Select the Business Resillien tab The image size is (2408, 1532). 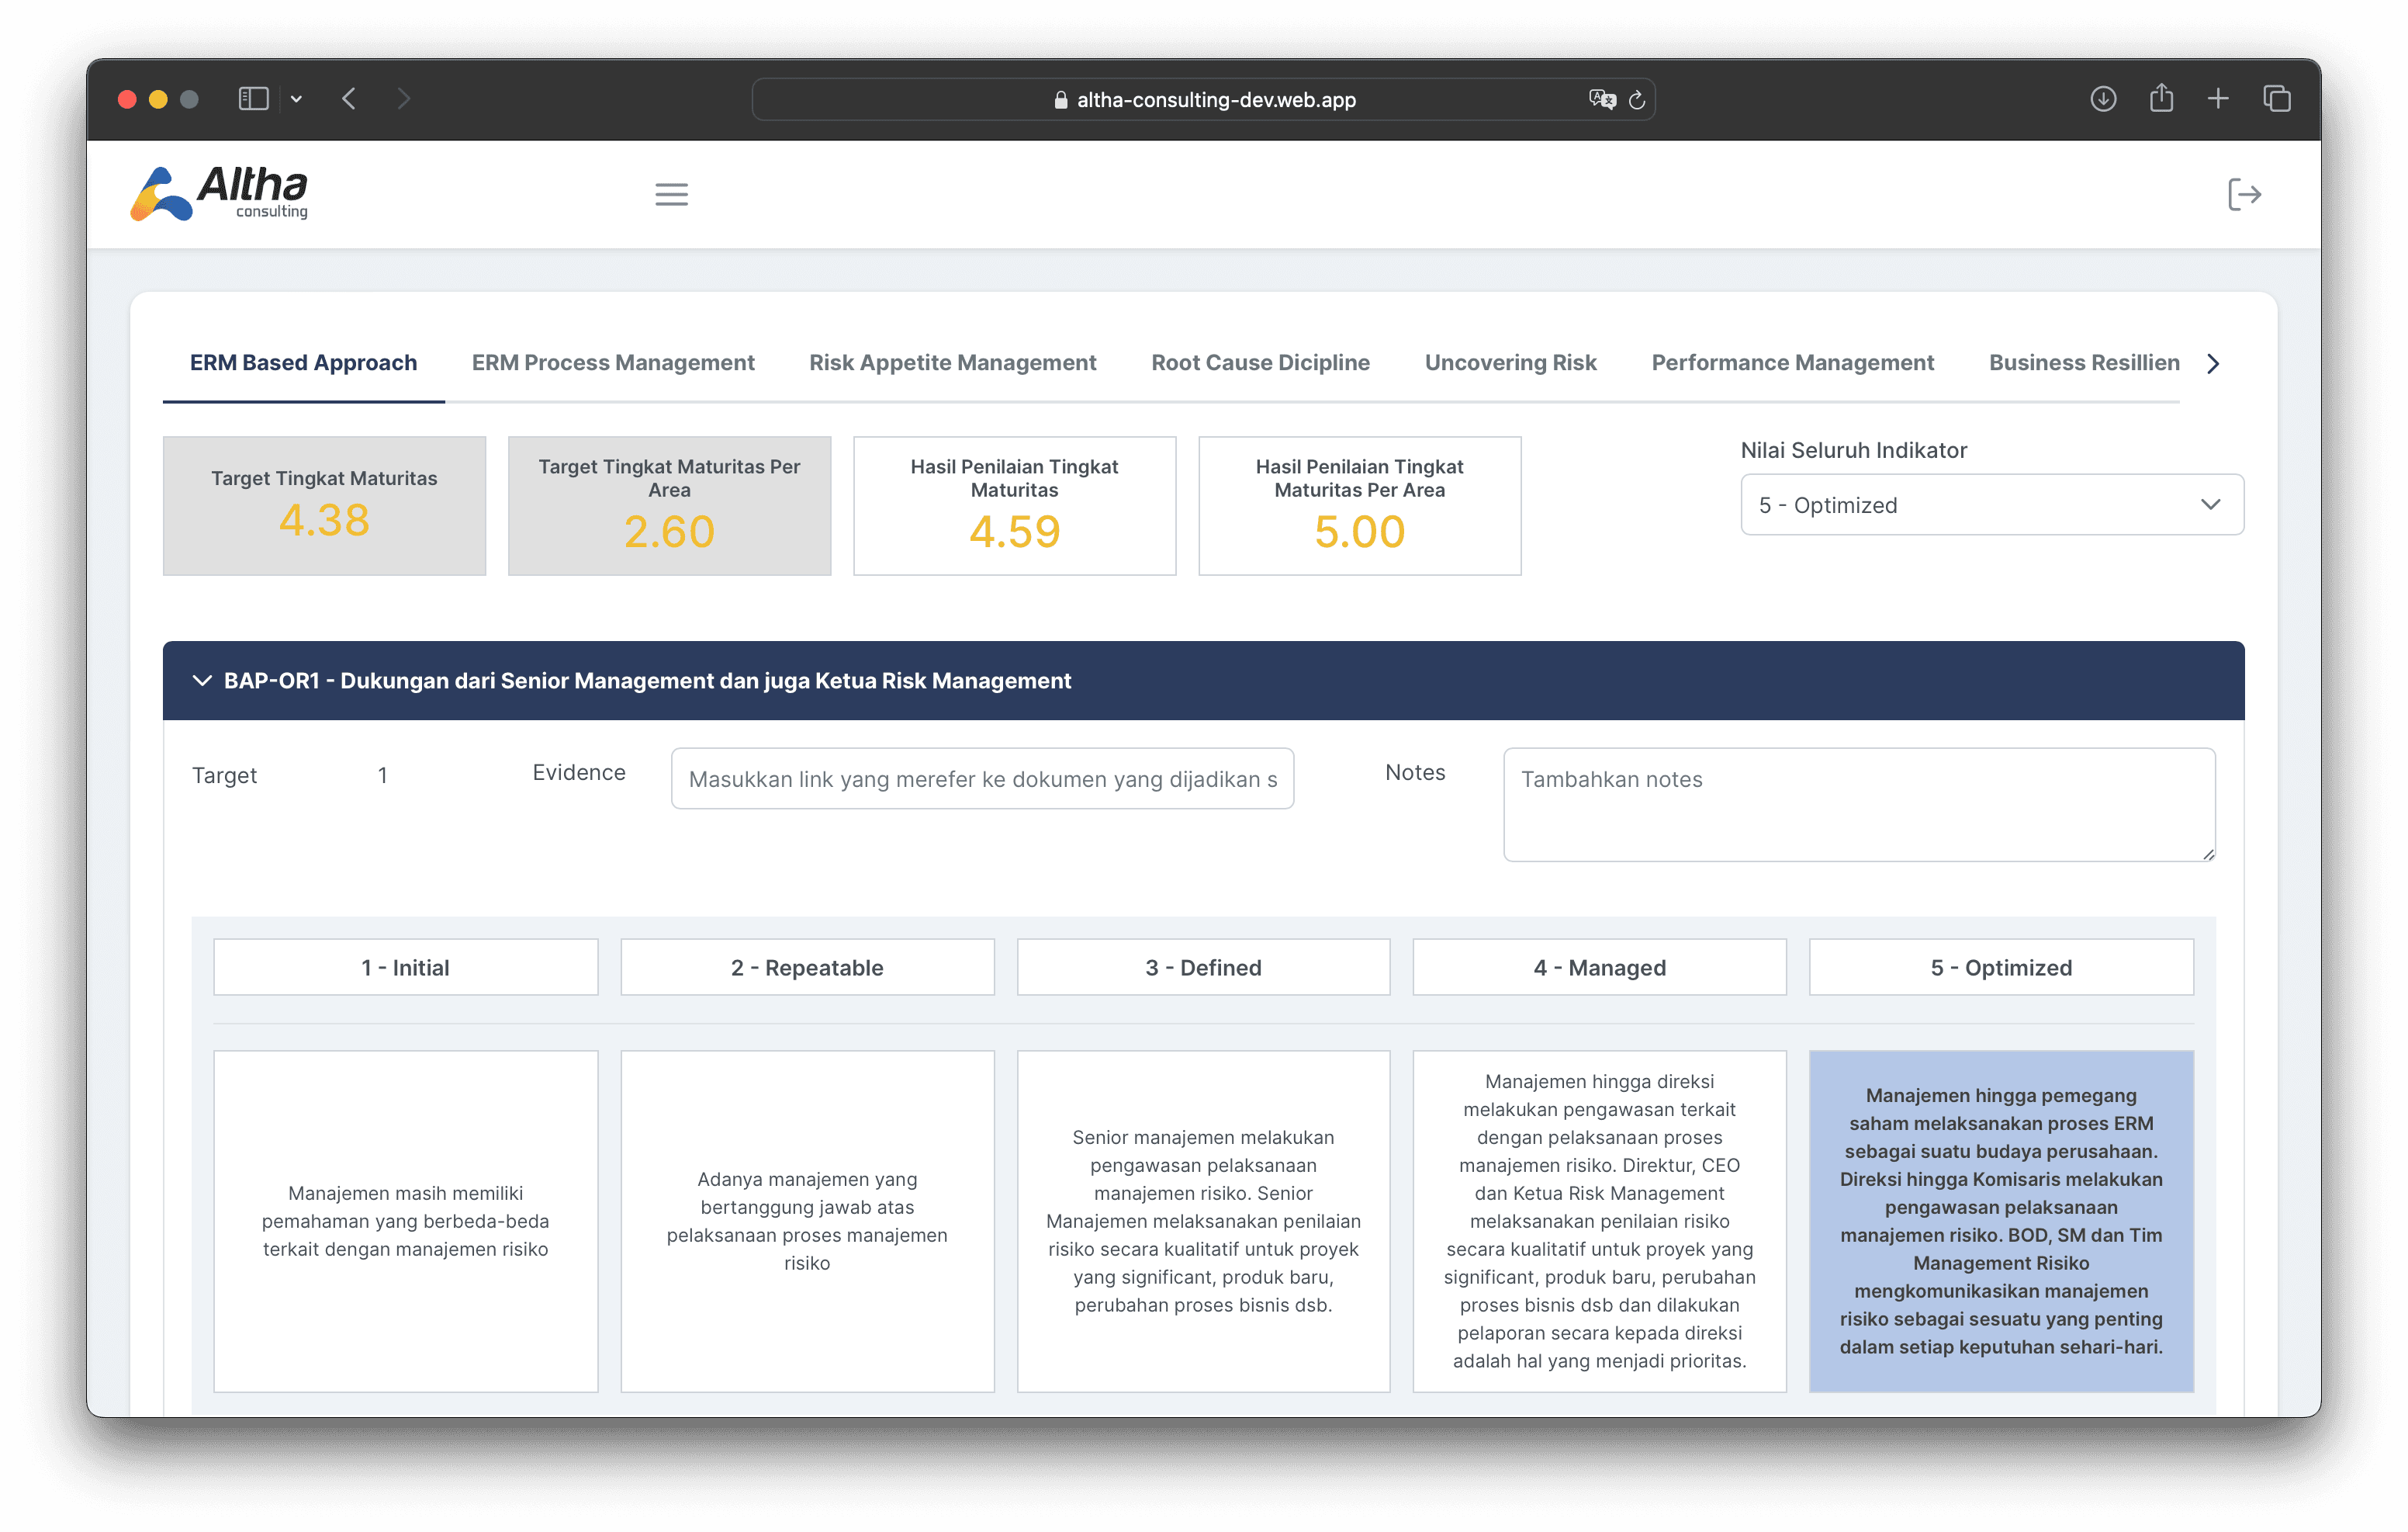2084,363
